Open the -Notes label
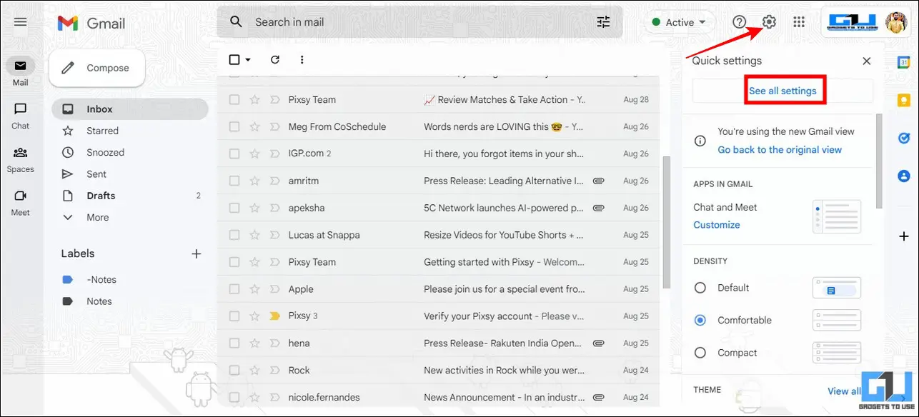Image resolution: width=919 pixels, height=417 pixels. [x=101, y=280]
